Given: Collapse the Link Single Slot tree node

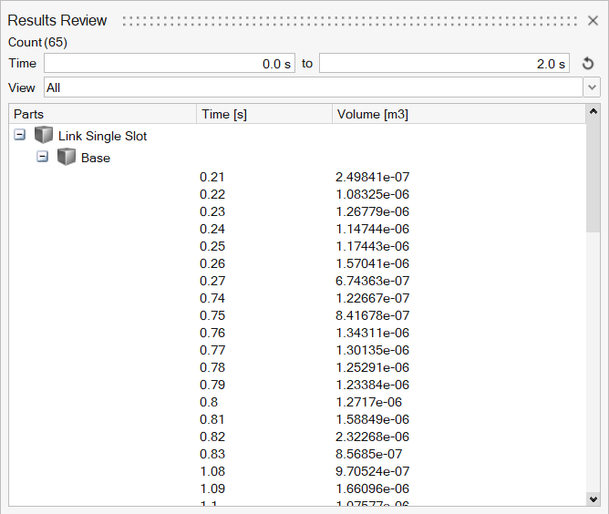Looking at the screenshot, I should click(20, 135).
